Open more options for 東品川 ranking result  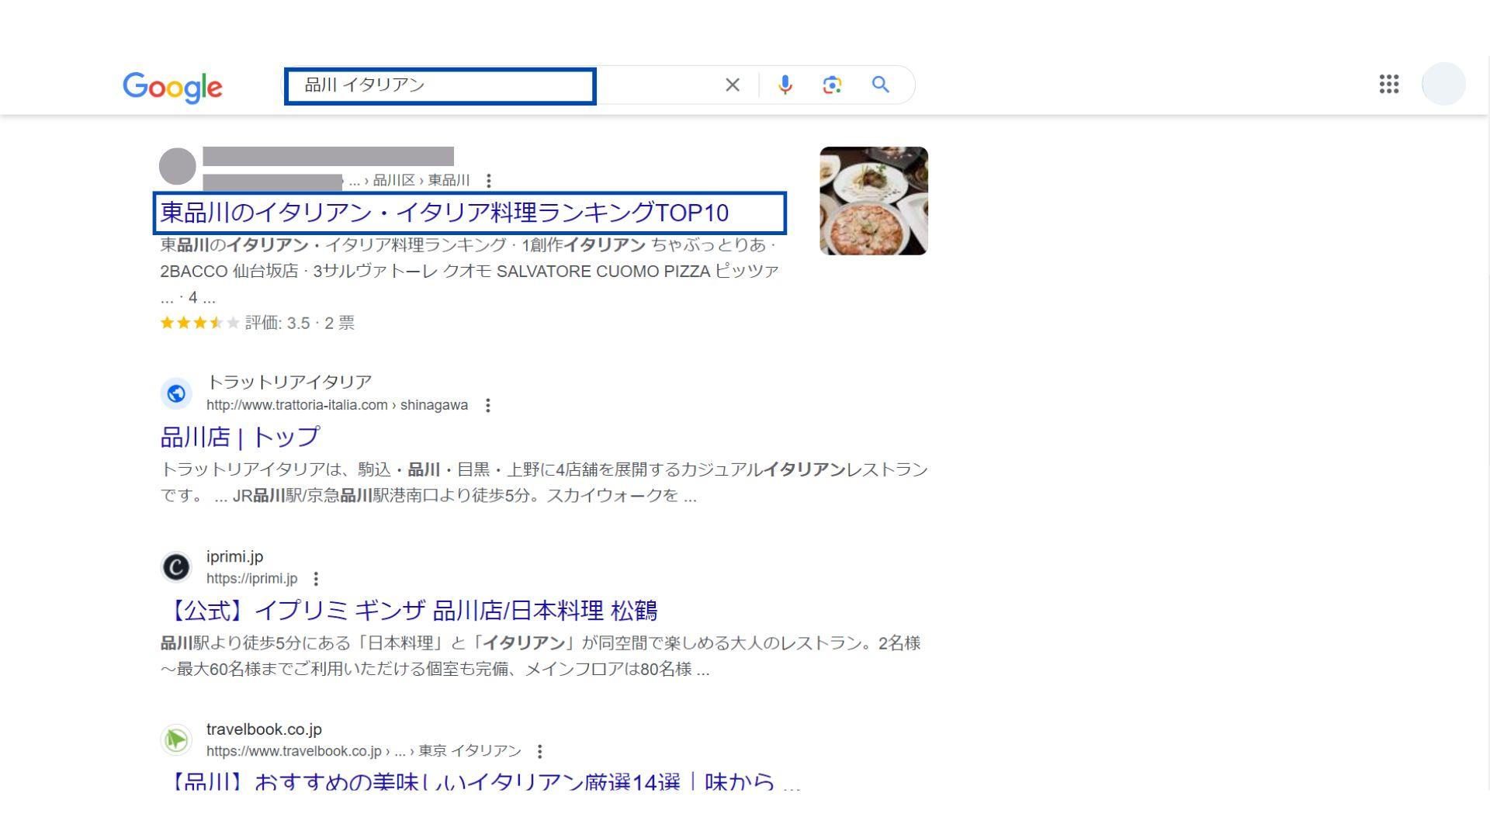point(488,181)
